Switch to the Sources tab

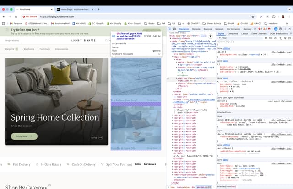(x=207, y=29)
